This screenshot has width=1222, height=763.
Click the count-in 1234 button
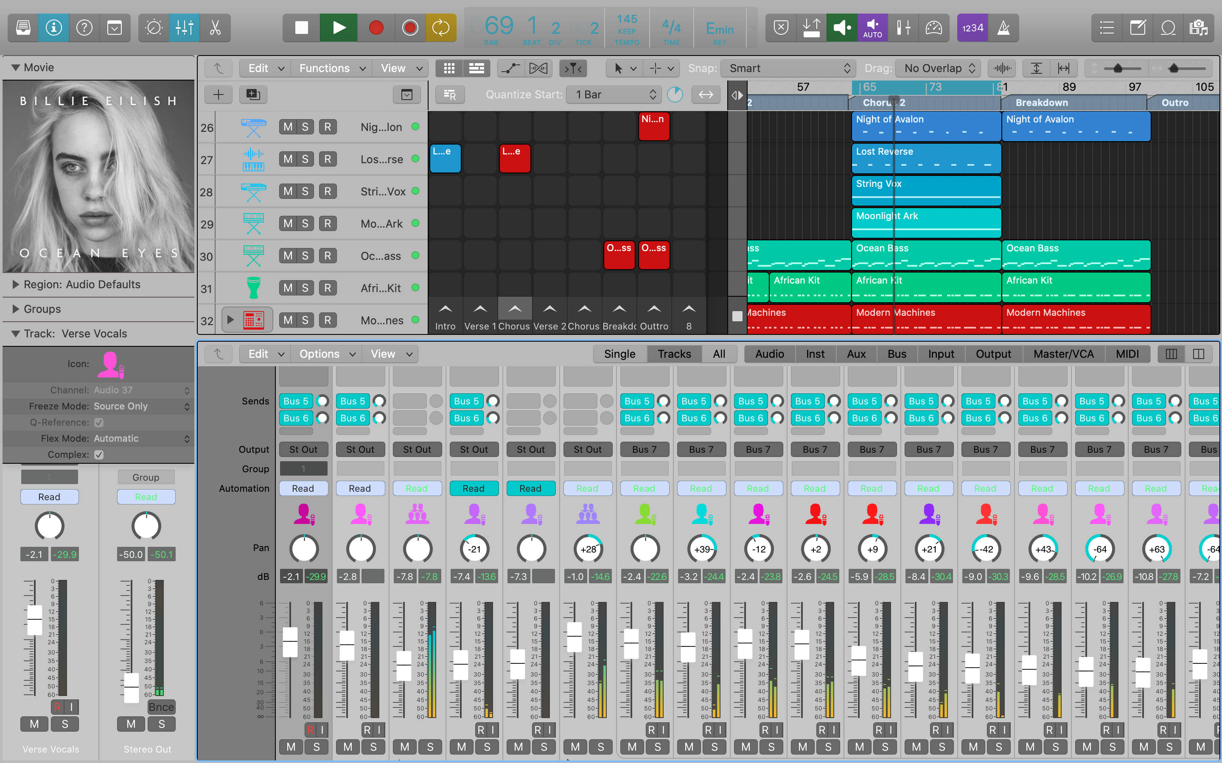pyautogui.click(x=972, y=28)
